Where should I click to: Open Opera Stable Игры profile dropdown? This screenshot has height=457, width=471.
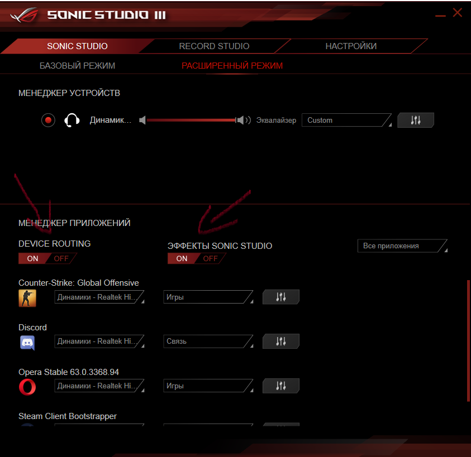[208, 386]
